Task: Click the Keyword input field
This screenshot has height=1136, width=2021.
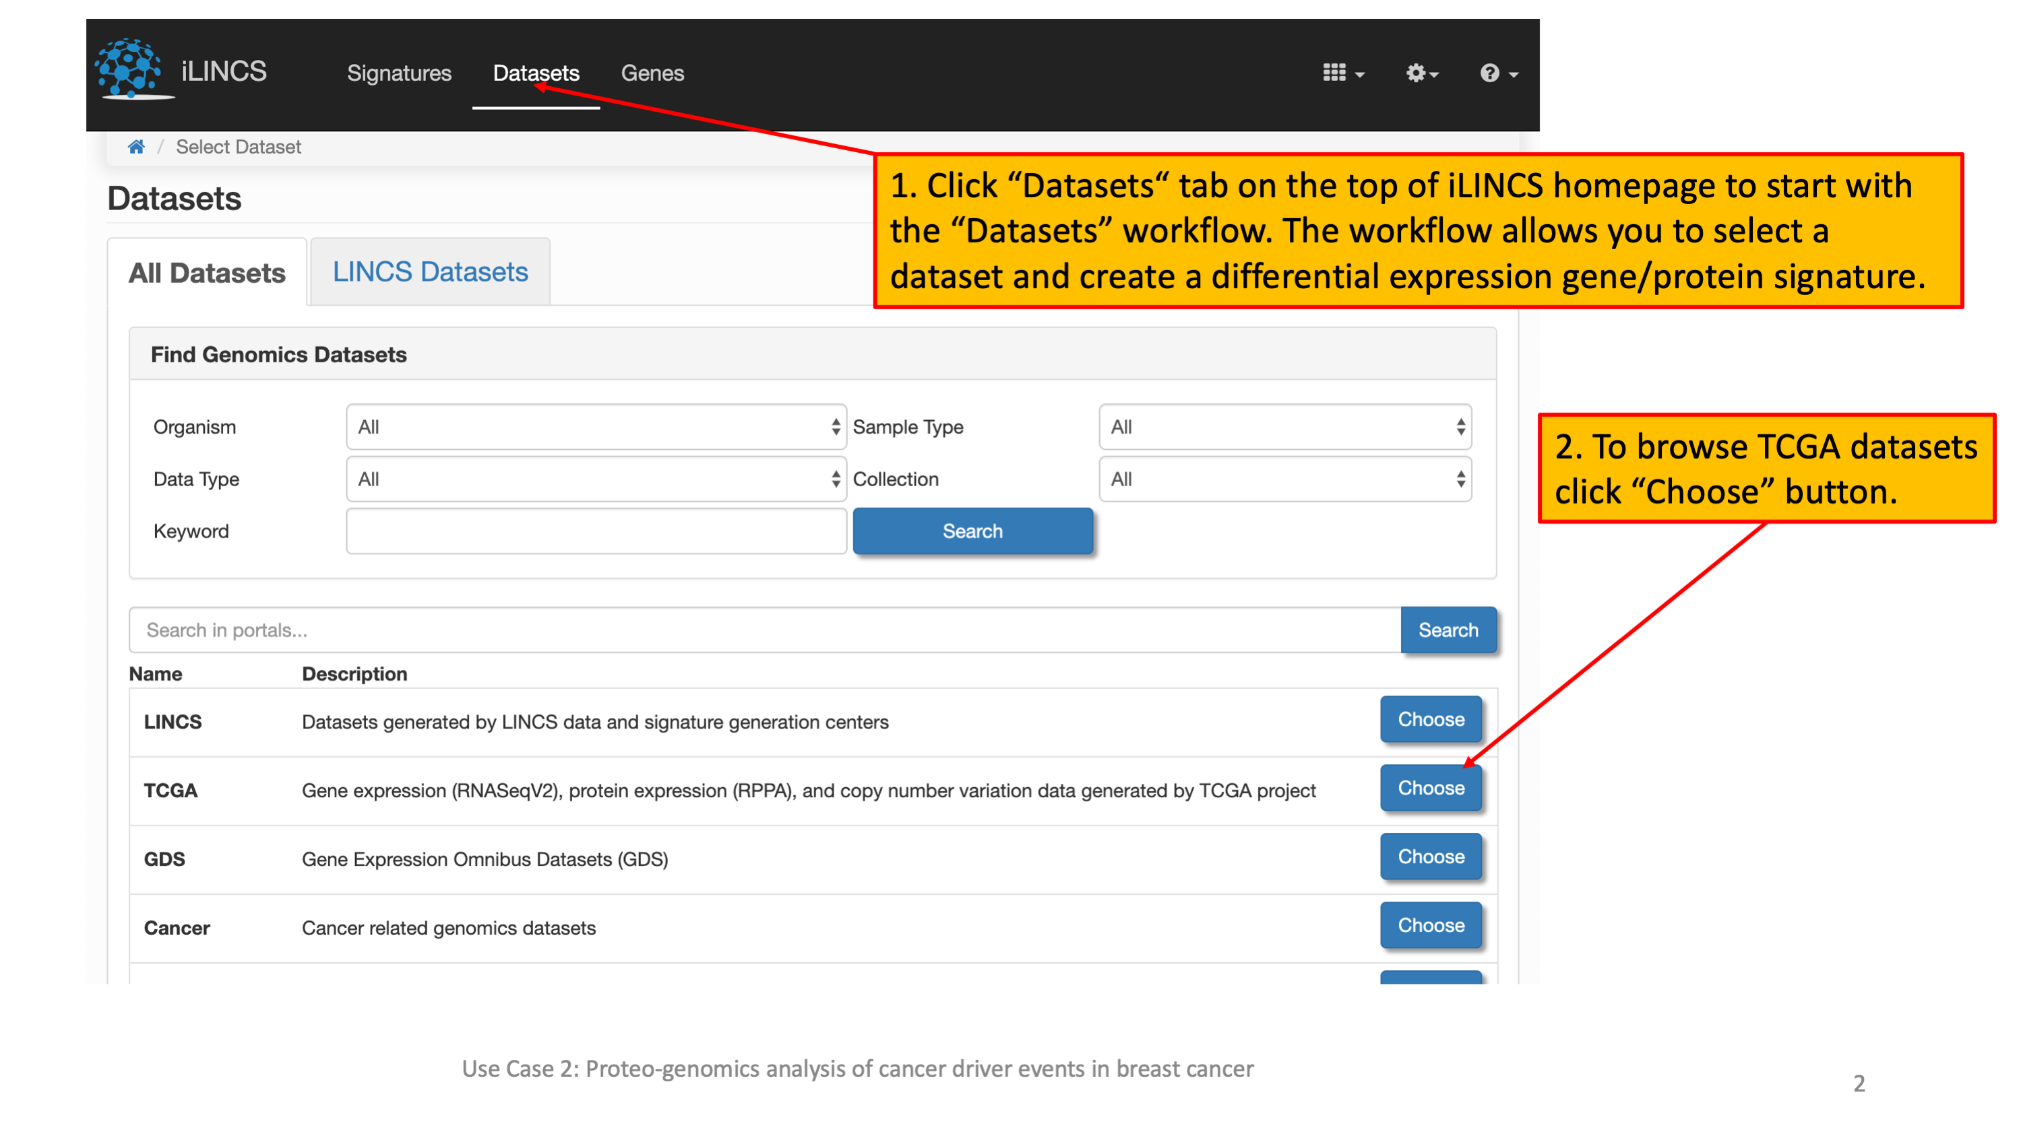Action: click(596, 531)
